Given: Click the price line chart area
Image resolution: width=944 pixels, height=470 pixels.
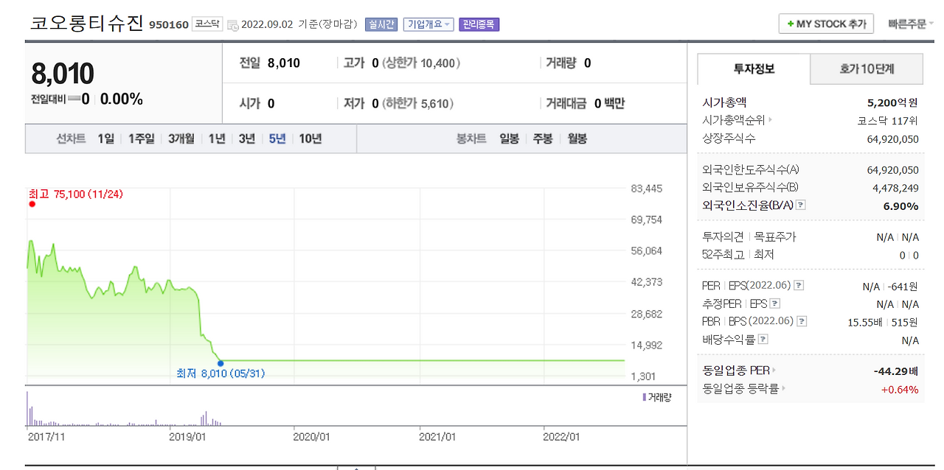Looking at the screenshot, I should click(x=324, y=286).
